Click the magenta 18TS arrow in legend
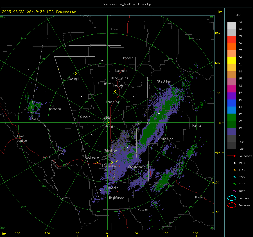Screen dimensions: 253x237 [x=232, y=191]
